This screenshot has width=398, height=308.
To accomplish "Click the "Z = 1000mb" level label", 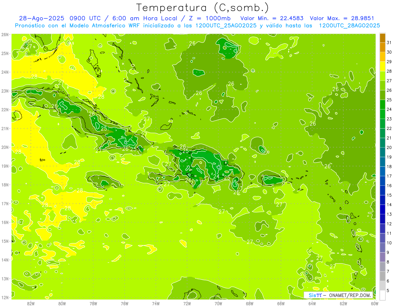I will [209, 18].
